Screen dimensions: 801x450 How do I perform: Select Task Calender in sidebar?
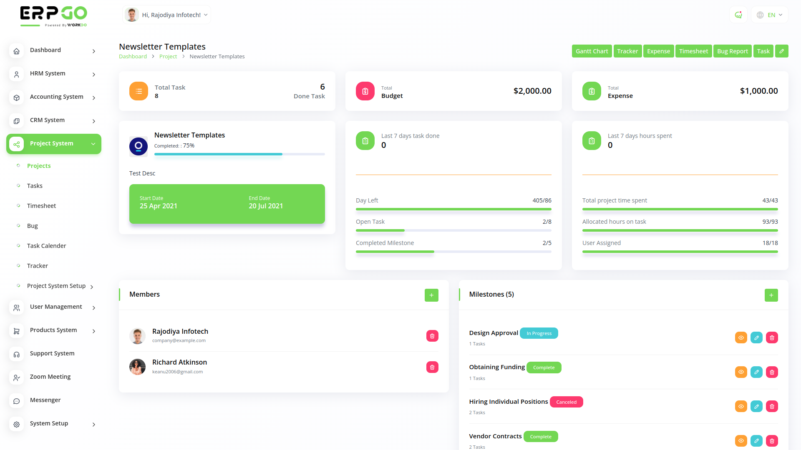(46, 246)
